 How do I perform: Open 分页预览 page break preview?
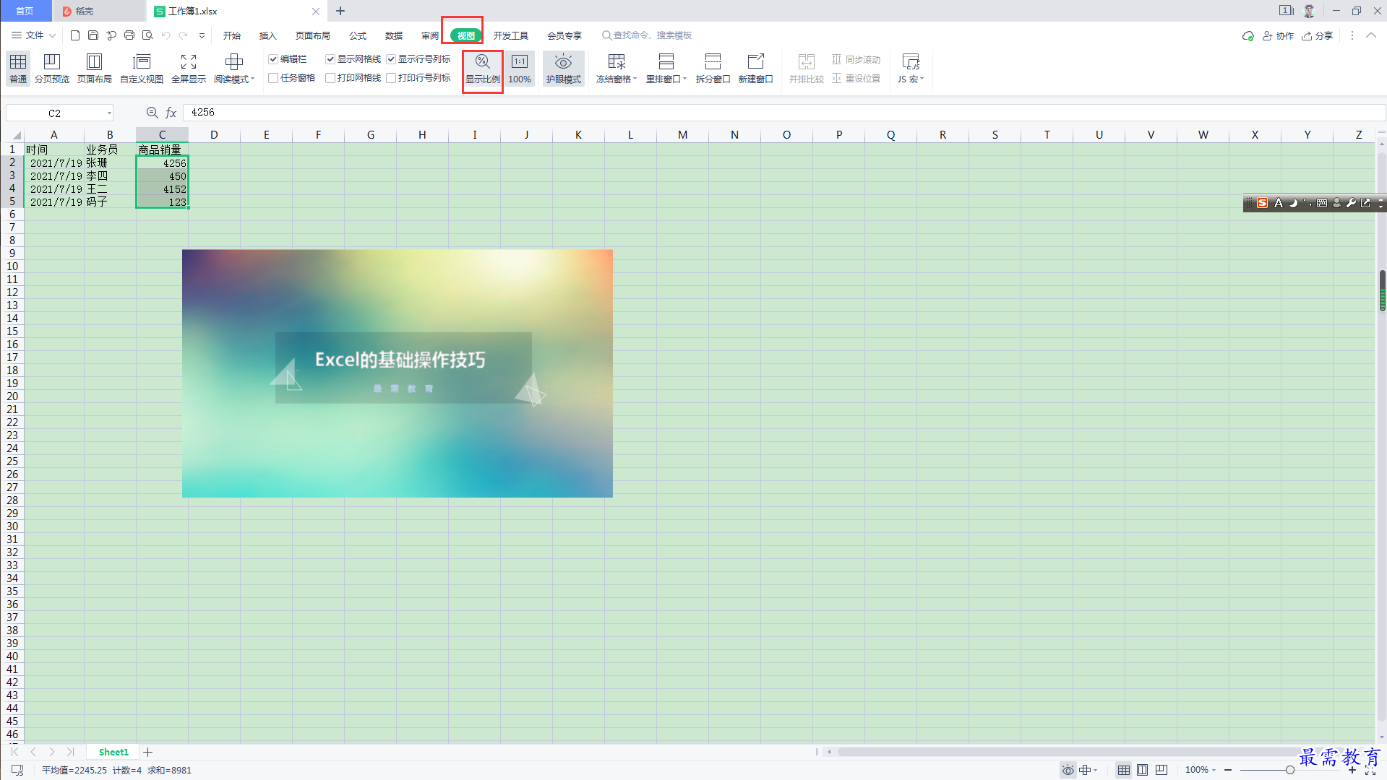(x=52, y=69)
